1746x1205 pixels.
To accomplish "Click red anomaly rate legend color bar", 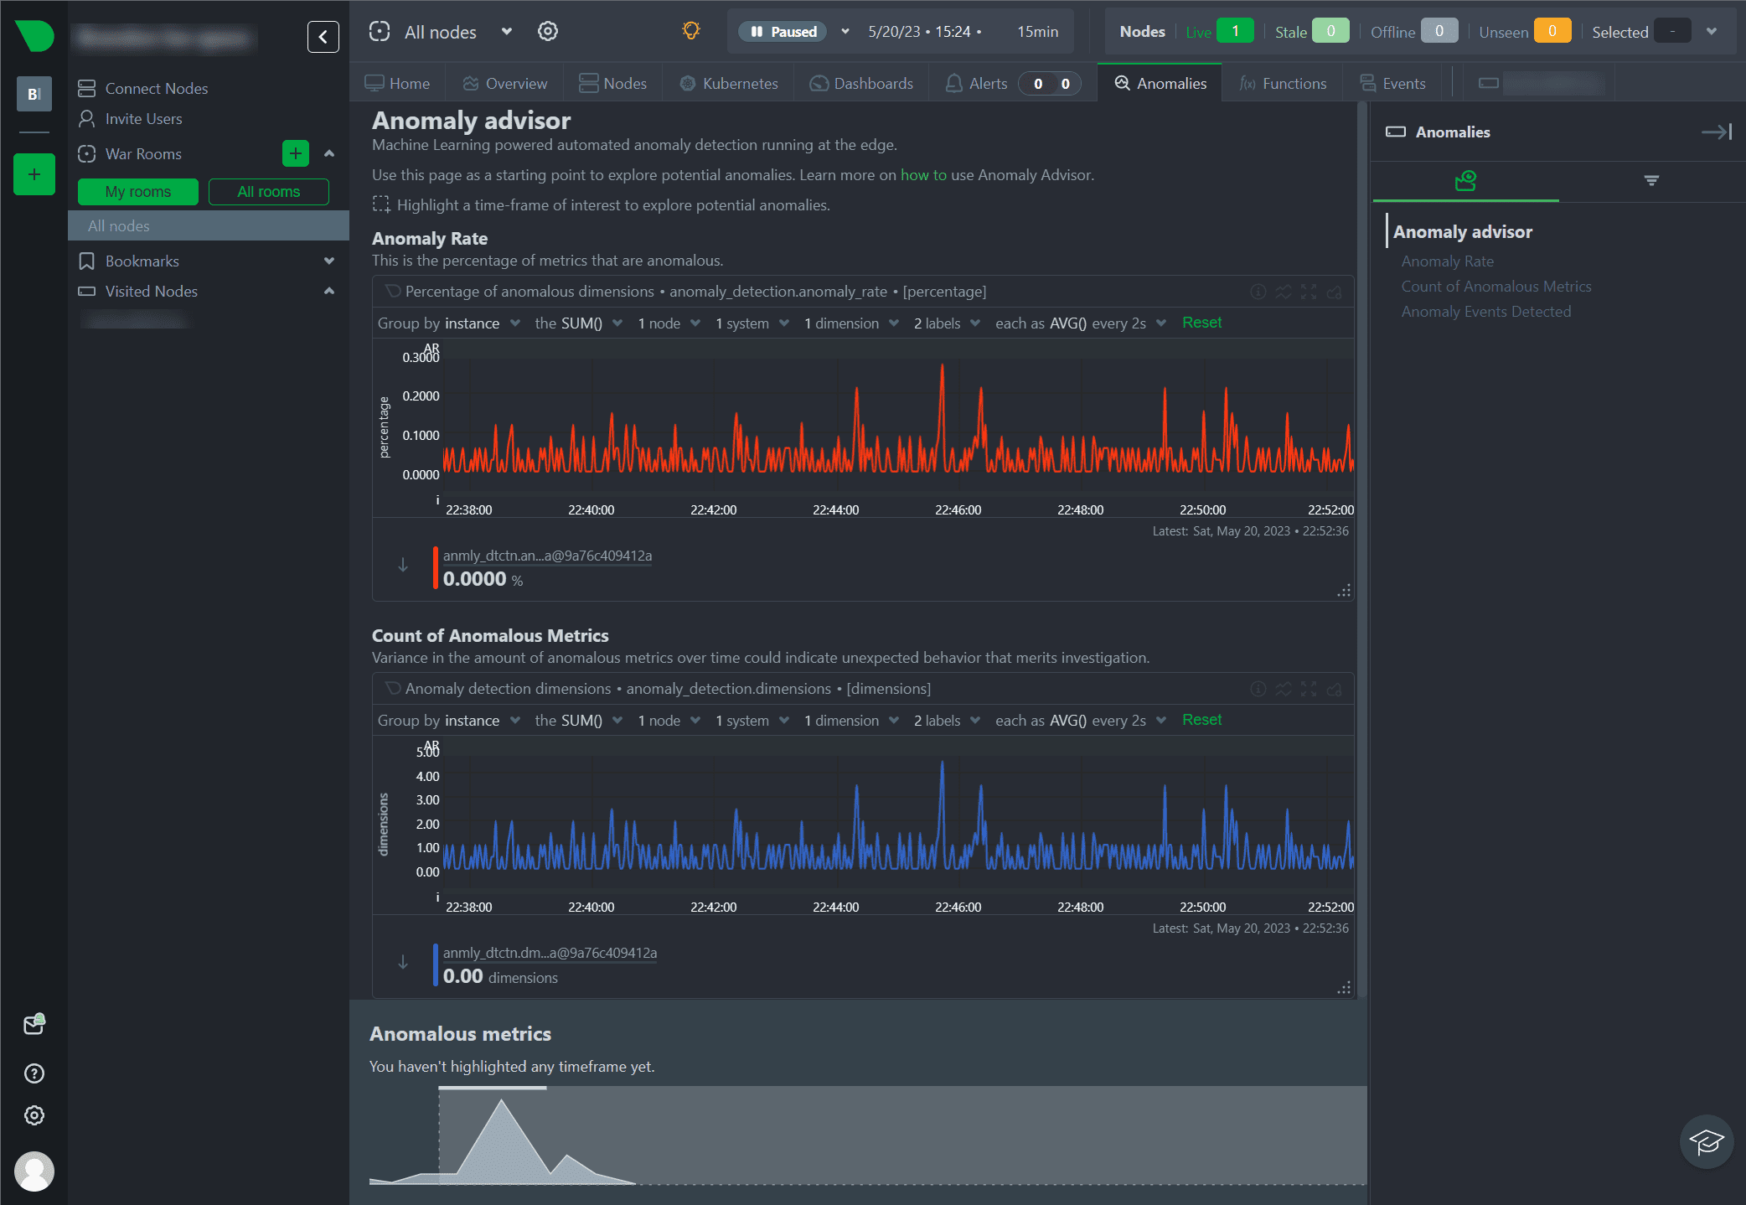I will pos(436,568).
